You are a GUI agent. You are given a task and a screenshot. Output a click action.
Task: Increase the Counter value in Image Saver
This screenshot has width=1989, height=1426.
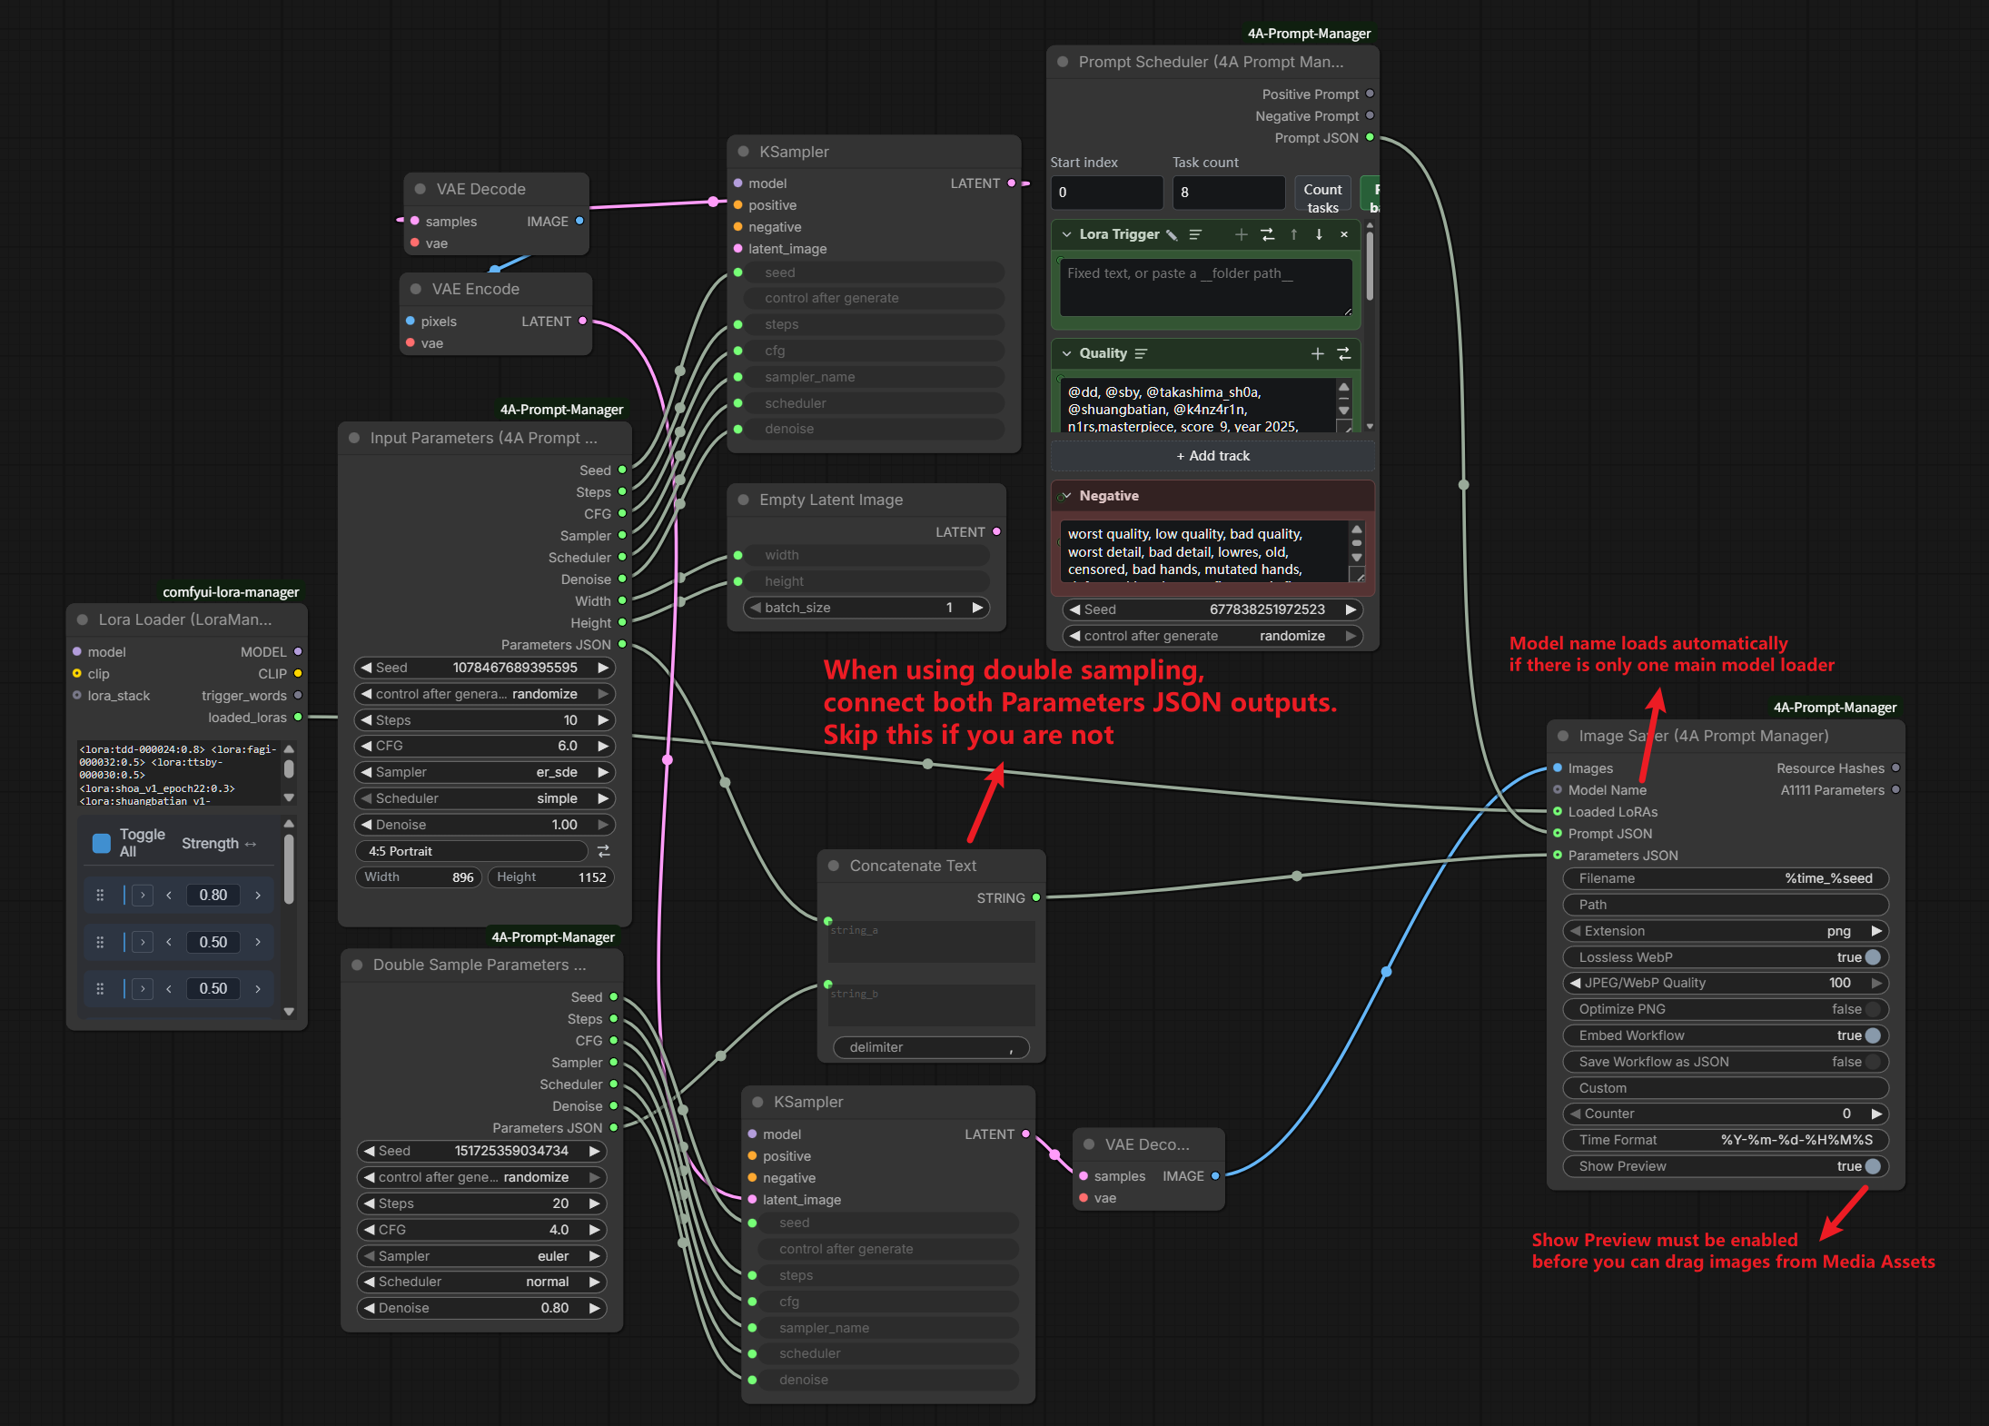1876,1114
